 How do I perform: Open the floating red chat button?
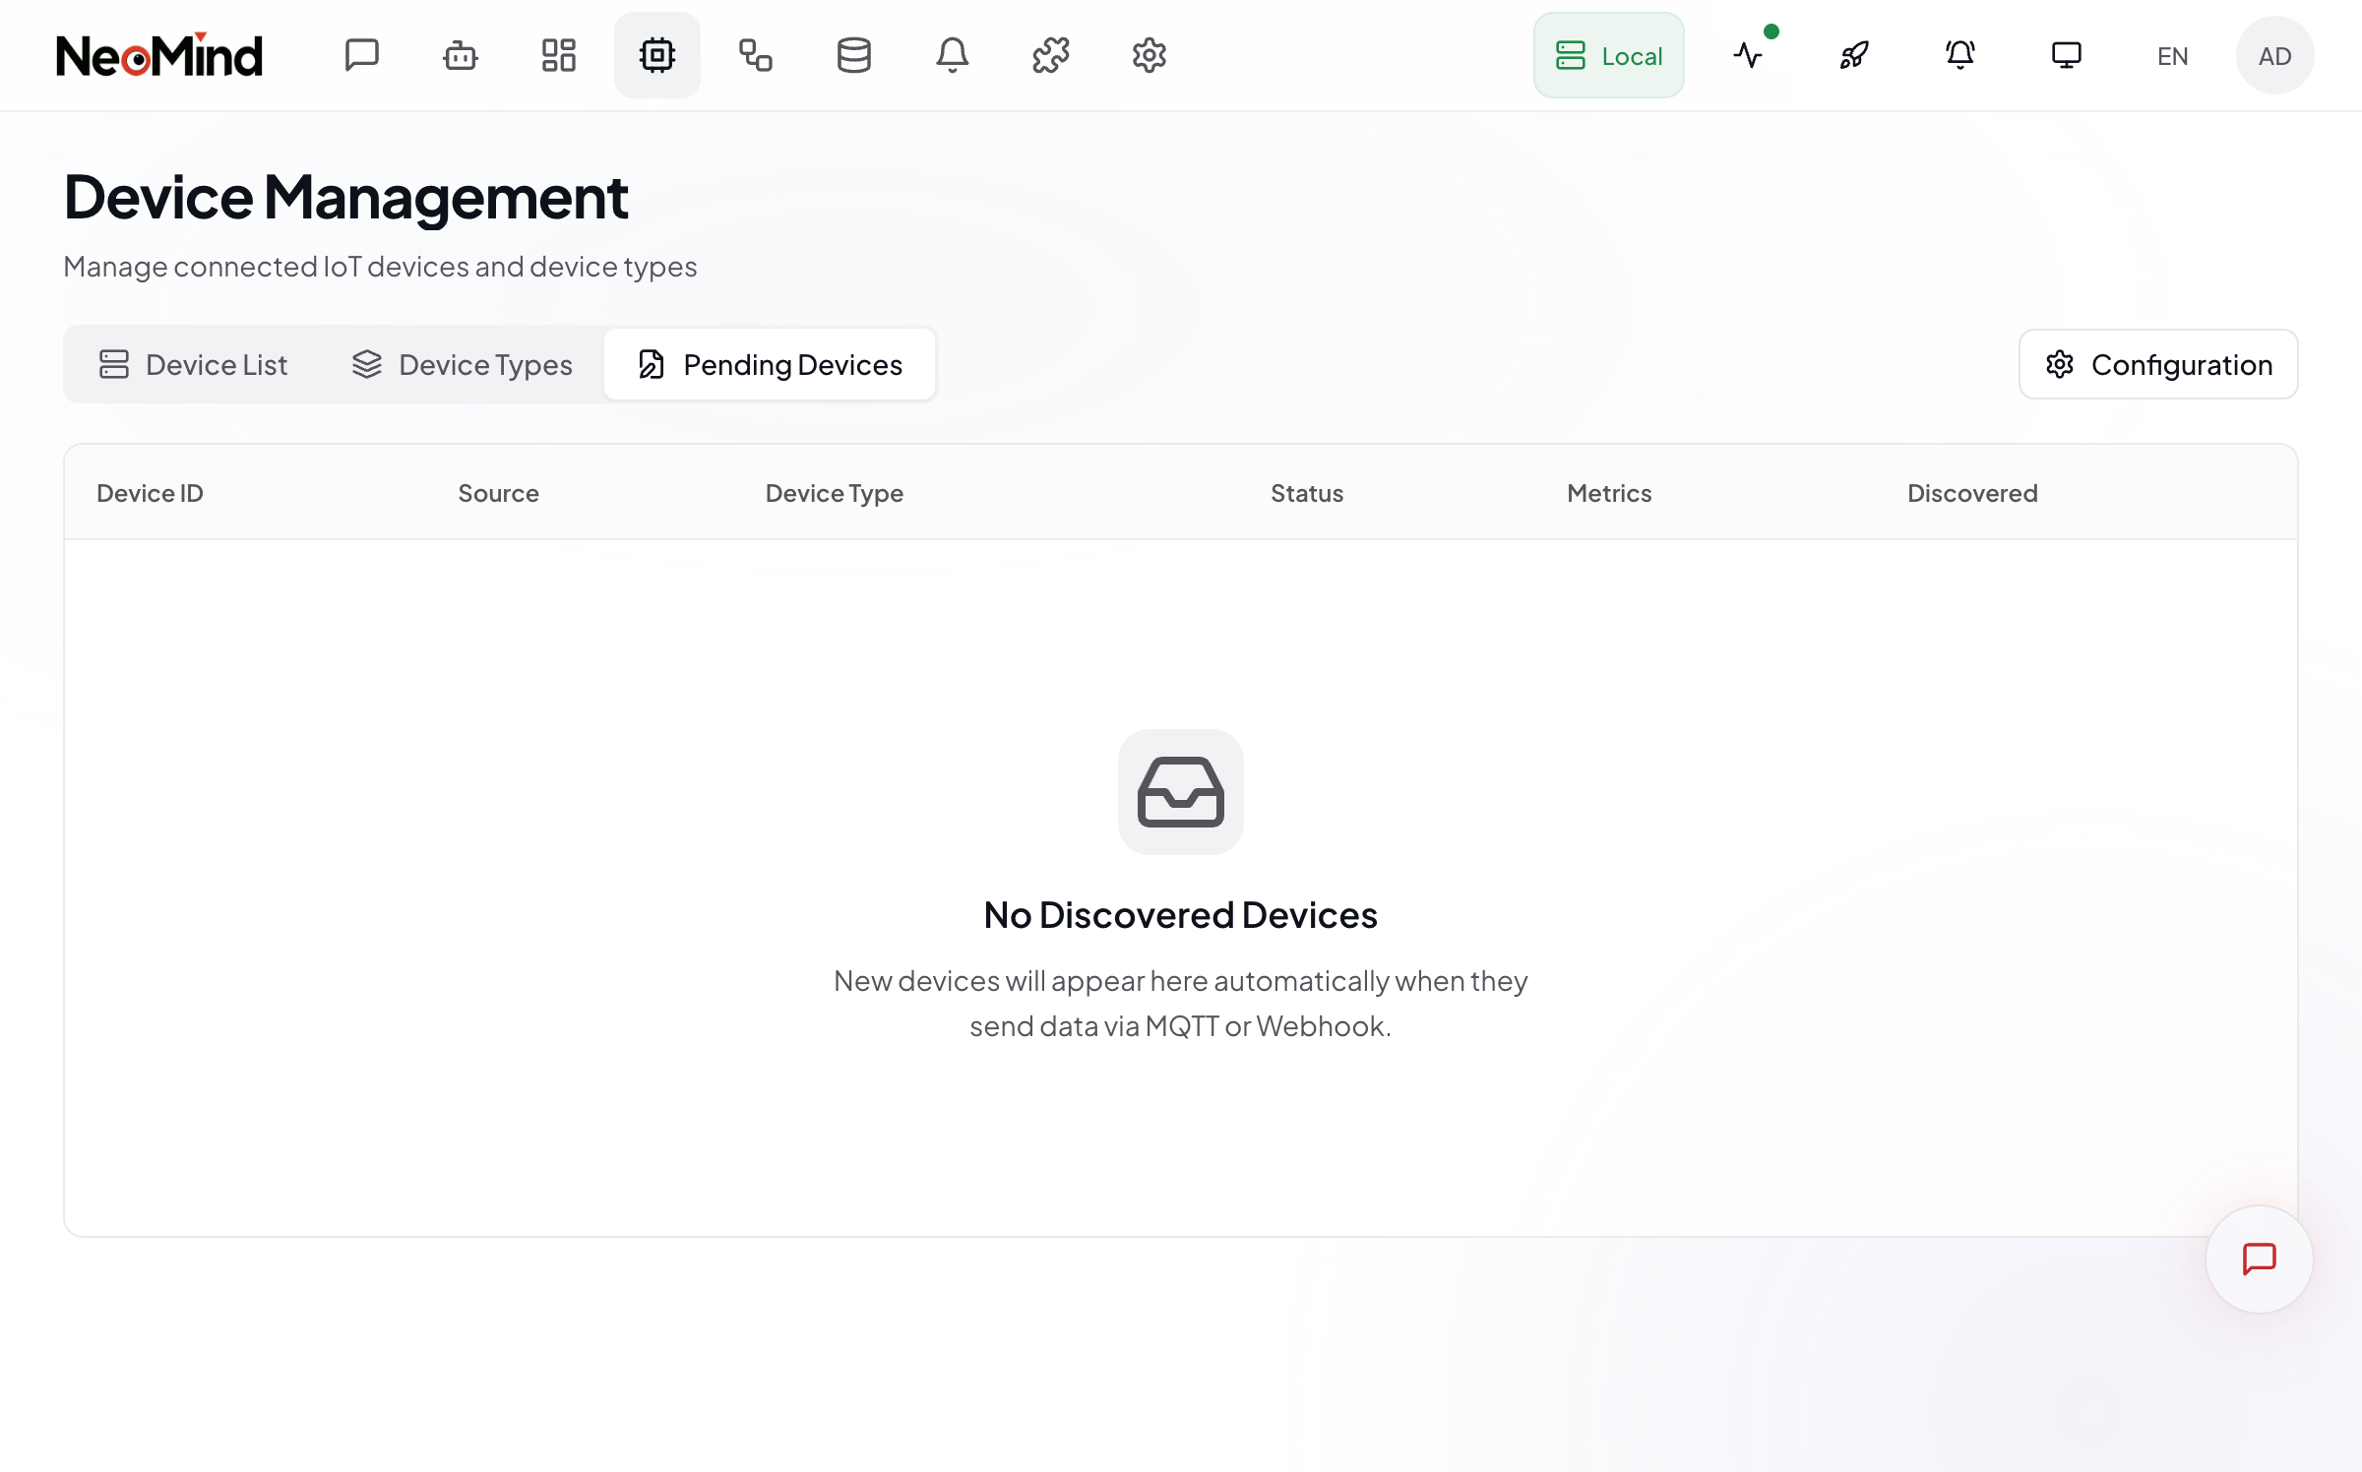(x=2260, y=1258)
